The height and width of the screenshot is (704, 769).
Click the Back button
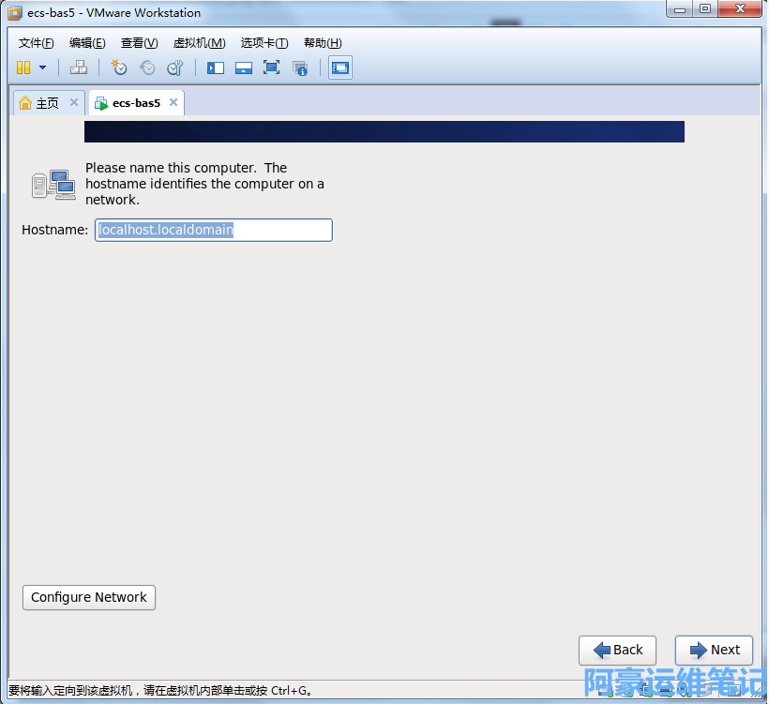(x=617, y=650)
